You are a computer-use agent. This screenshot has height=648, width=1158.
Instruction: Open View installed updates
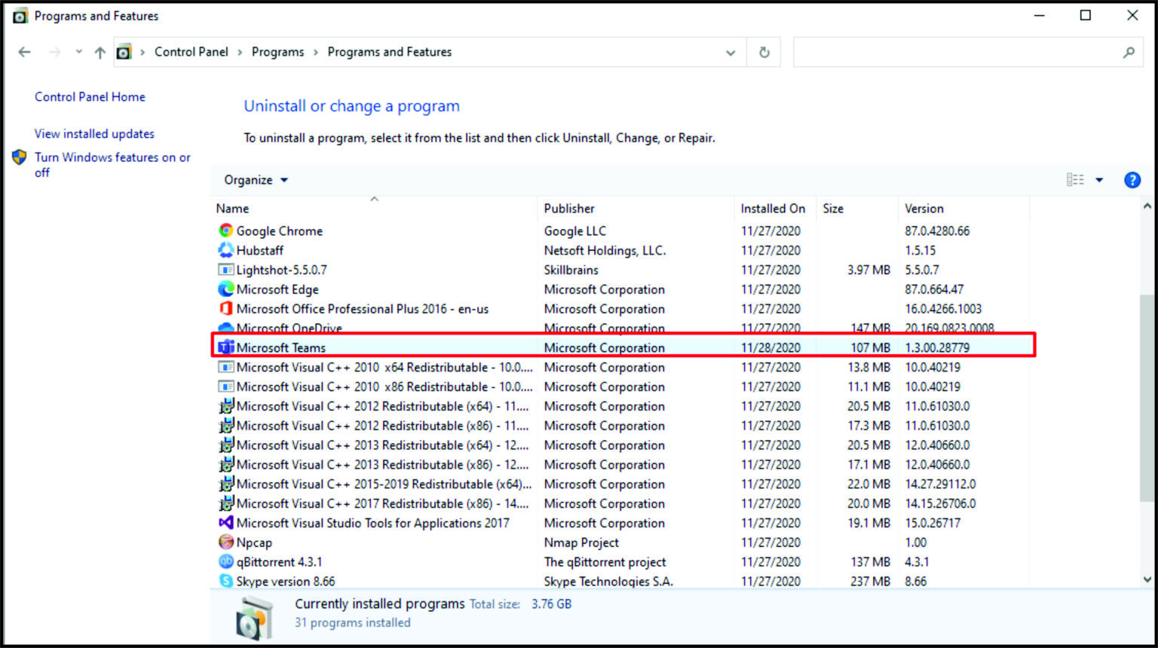(94, 133)
